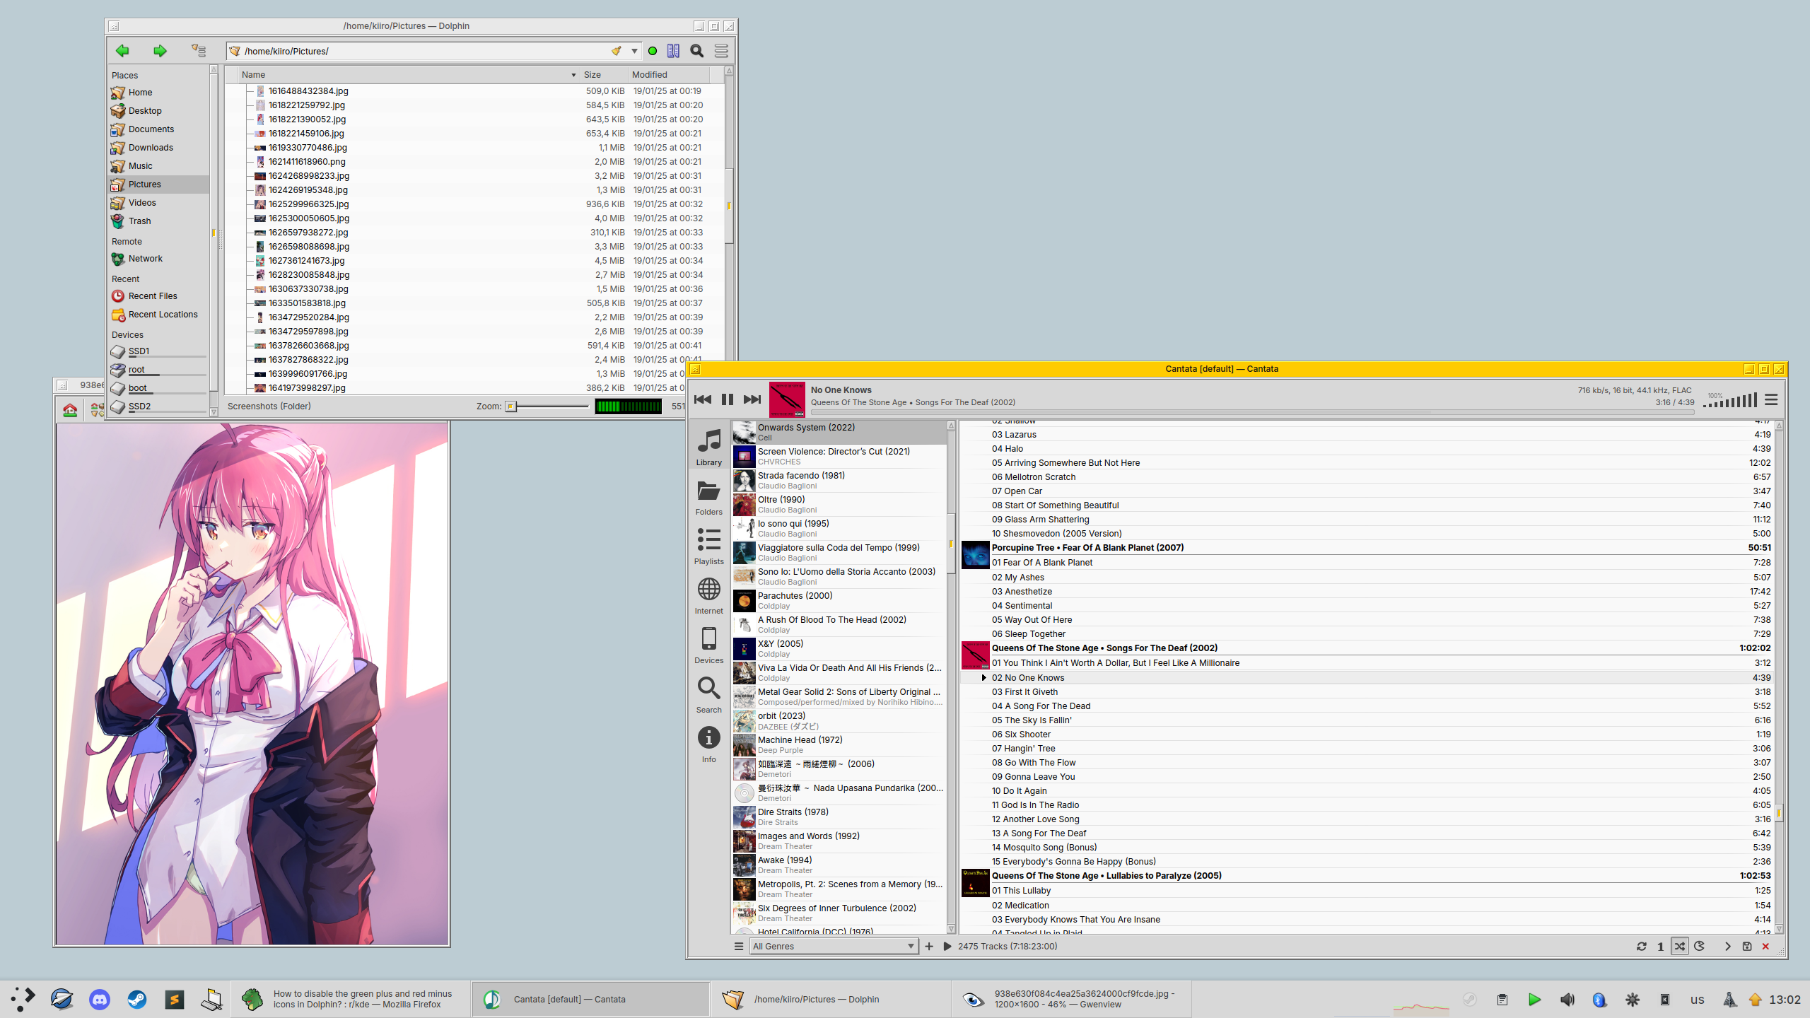This screenshot has height=1018, width=1810.
Task: Launch Discord from the taskbar
Action: click(x=100, y=999)
